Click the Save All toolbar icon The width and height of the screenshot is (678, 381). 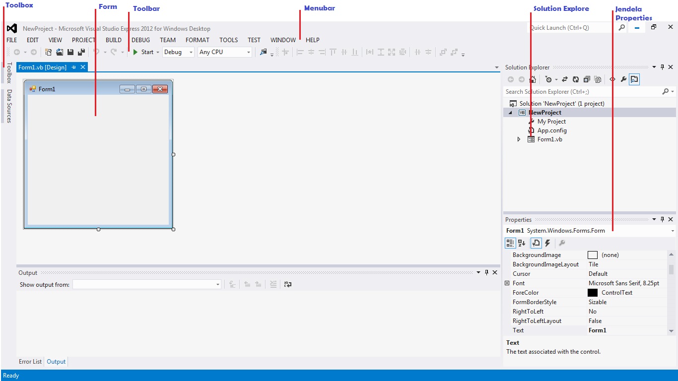pos(81,52)
